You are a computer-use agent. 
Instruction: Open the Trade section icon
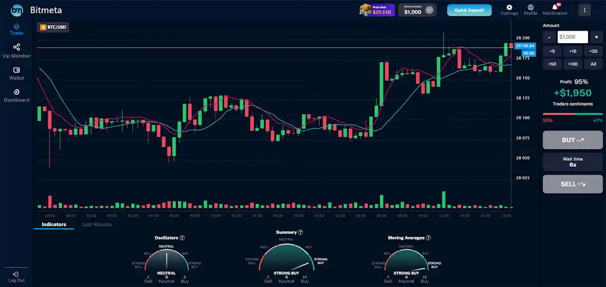coord(16,27)
